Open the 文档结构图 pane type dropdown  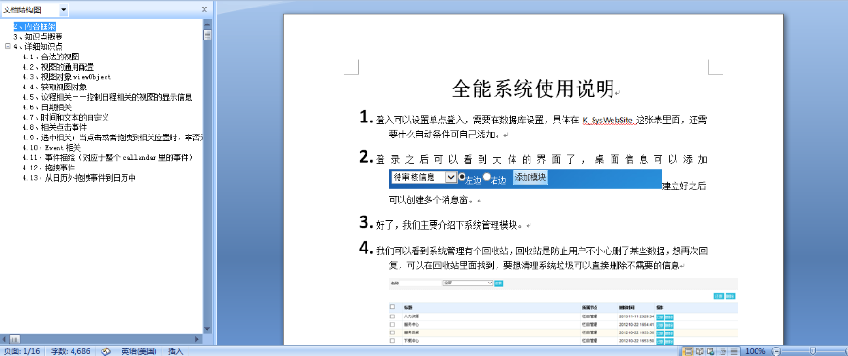(x=64, y=9)
